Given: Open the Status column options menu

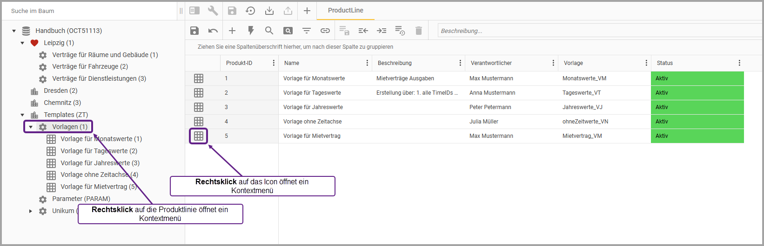Looking at the screenshot, I should (x=739, y=63).
